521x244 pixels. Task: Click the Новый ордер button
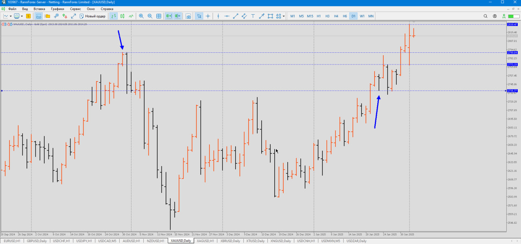click(x=92, y=16)
